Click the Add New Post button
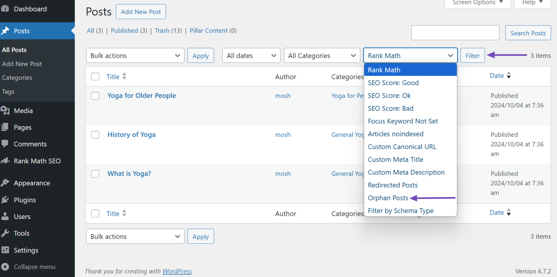The width and height of the screenshot is (557, 277). coord(141,12)
